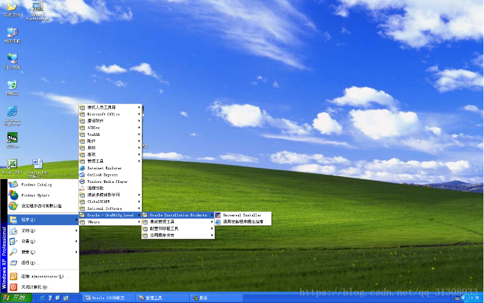484x303 pixels.
Task: Expand Microsoft Office program folder
Action: pos(110,114)
